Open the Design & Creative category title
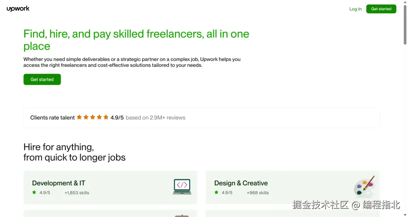Image resolution: width=407 pixels, height=217 pixels. tap(241, 183)
